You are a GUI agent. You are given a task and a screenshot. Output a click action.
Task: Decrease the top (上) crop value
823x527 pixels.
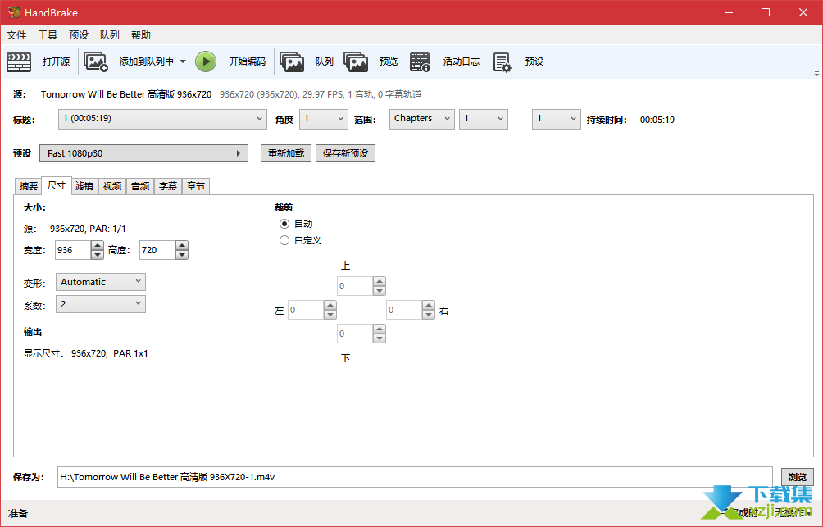click(380, 291)
